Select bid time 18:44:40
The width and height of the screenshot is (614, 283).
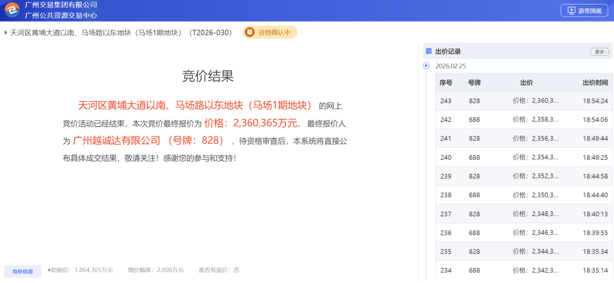coord(595,195)
